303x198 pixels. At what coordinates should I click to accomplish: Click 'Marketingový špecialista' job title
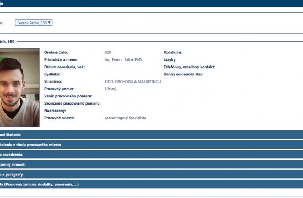point(126,118)
